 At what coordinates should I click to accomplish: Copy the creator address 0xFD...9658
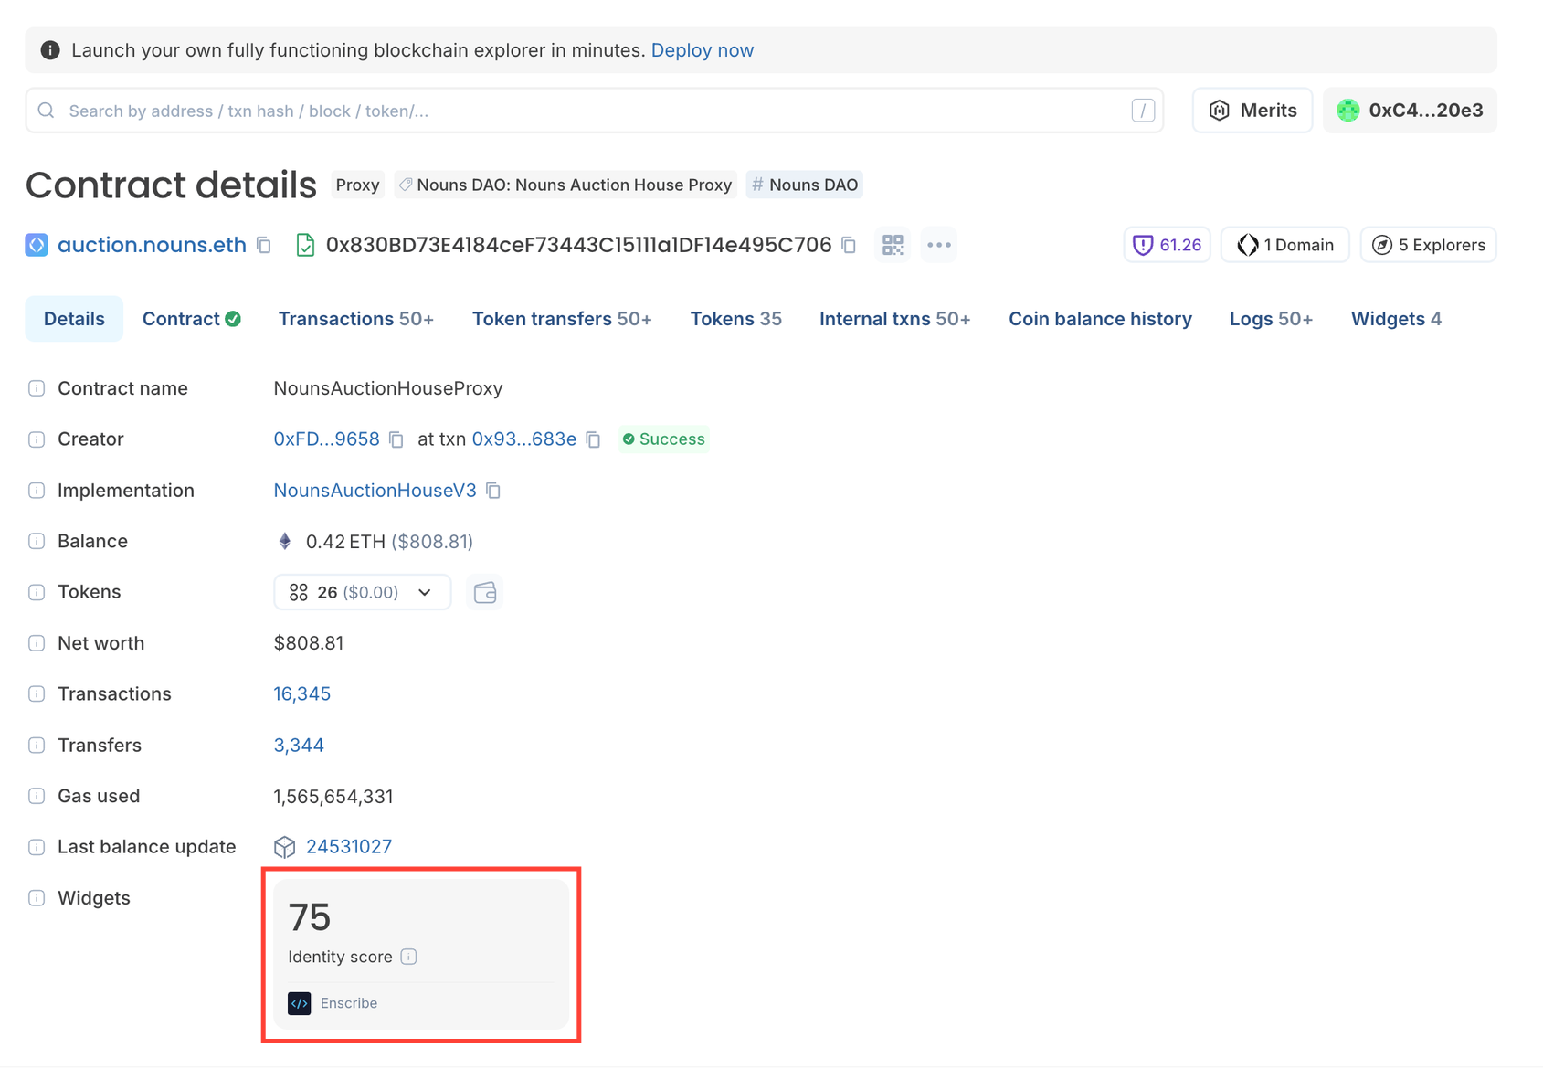396,439
